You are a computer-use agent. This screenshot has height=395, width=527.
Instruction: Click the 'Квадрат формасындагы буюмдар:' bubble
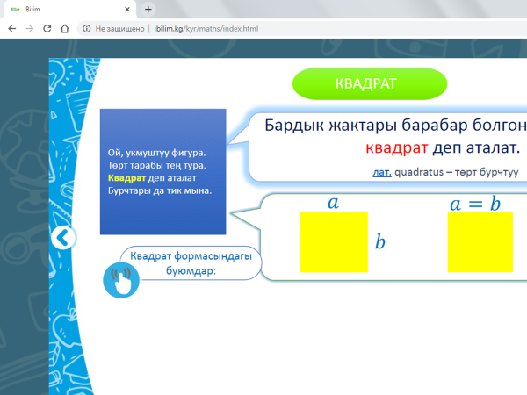[191, 263]
